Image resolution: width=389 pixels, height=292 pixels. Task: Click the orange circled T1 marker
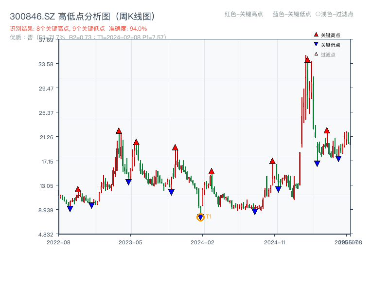[x=200, y=217]
